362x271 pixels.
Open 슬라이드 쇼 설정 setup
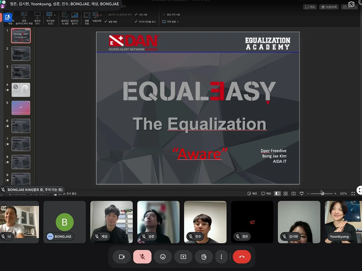click(65, 18)
